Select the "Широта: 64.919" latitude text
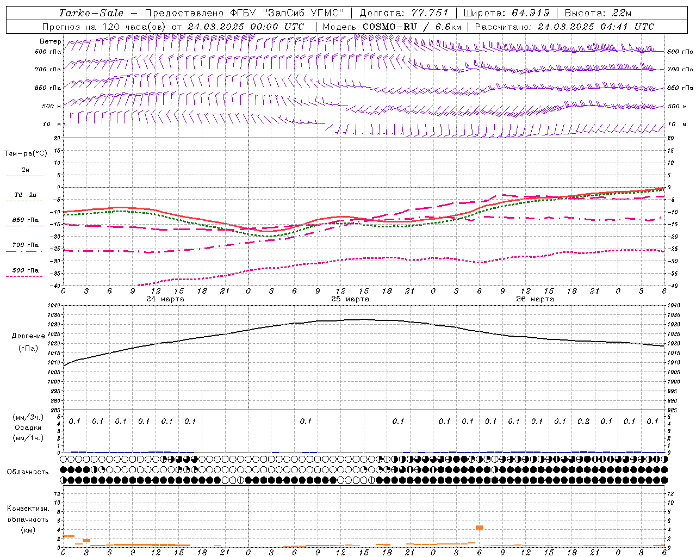The image size is (696, 557). click(507, 13)
